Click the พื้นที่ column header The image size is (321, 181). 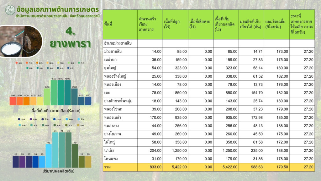click(x=120, y=24)
